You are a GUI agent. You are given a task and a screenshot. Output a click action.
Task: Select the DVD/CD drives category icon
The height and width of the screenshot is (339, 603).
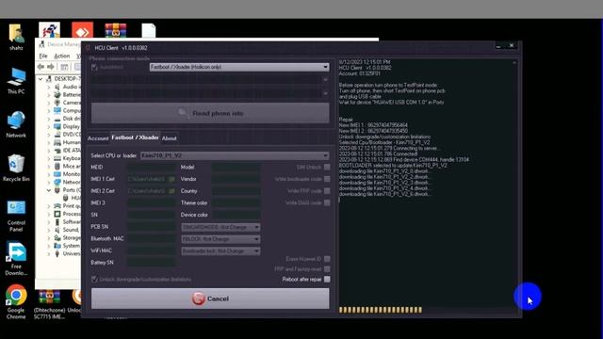click(x=57, y=135)
